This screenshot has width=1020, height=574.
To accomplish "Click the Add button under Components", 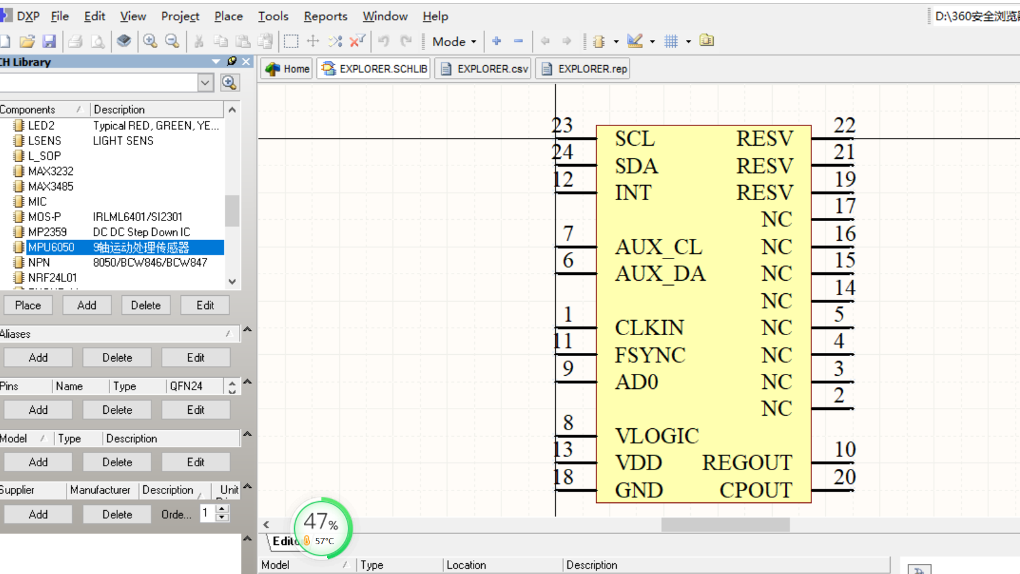I will tap(87, 305).
